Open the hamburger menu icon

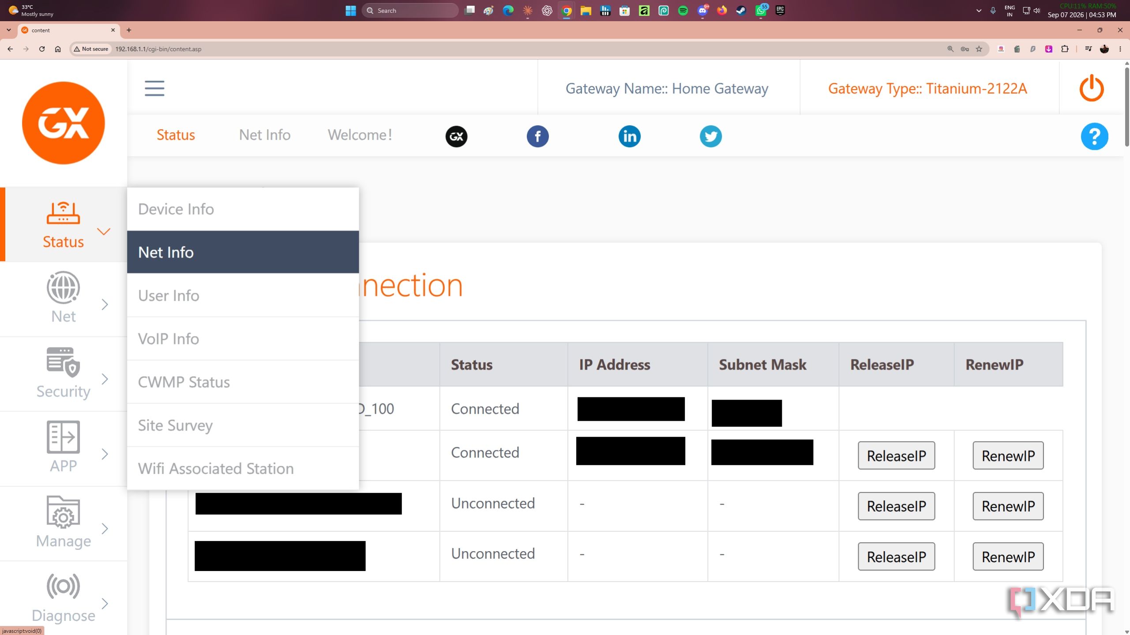click(154, 89)
